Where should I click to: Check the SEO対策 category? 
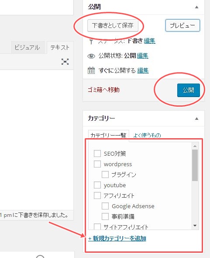(x=97, y=153)
